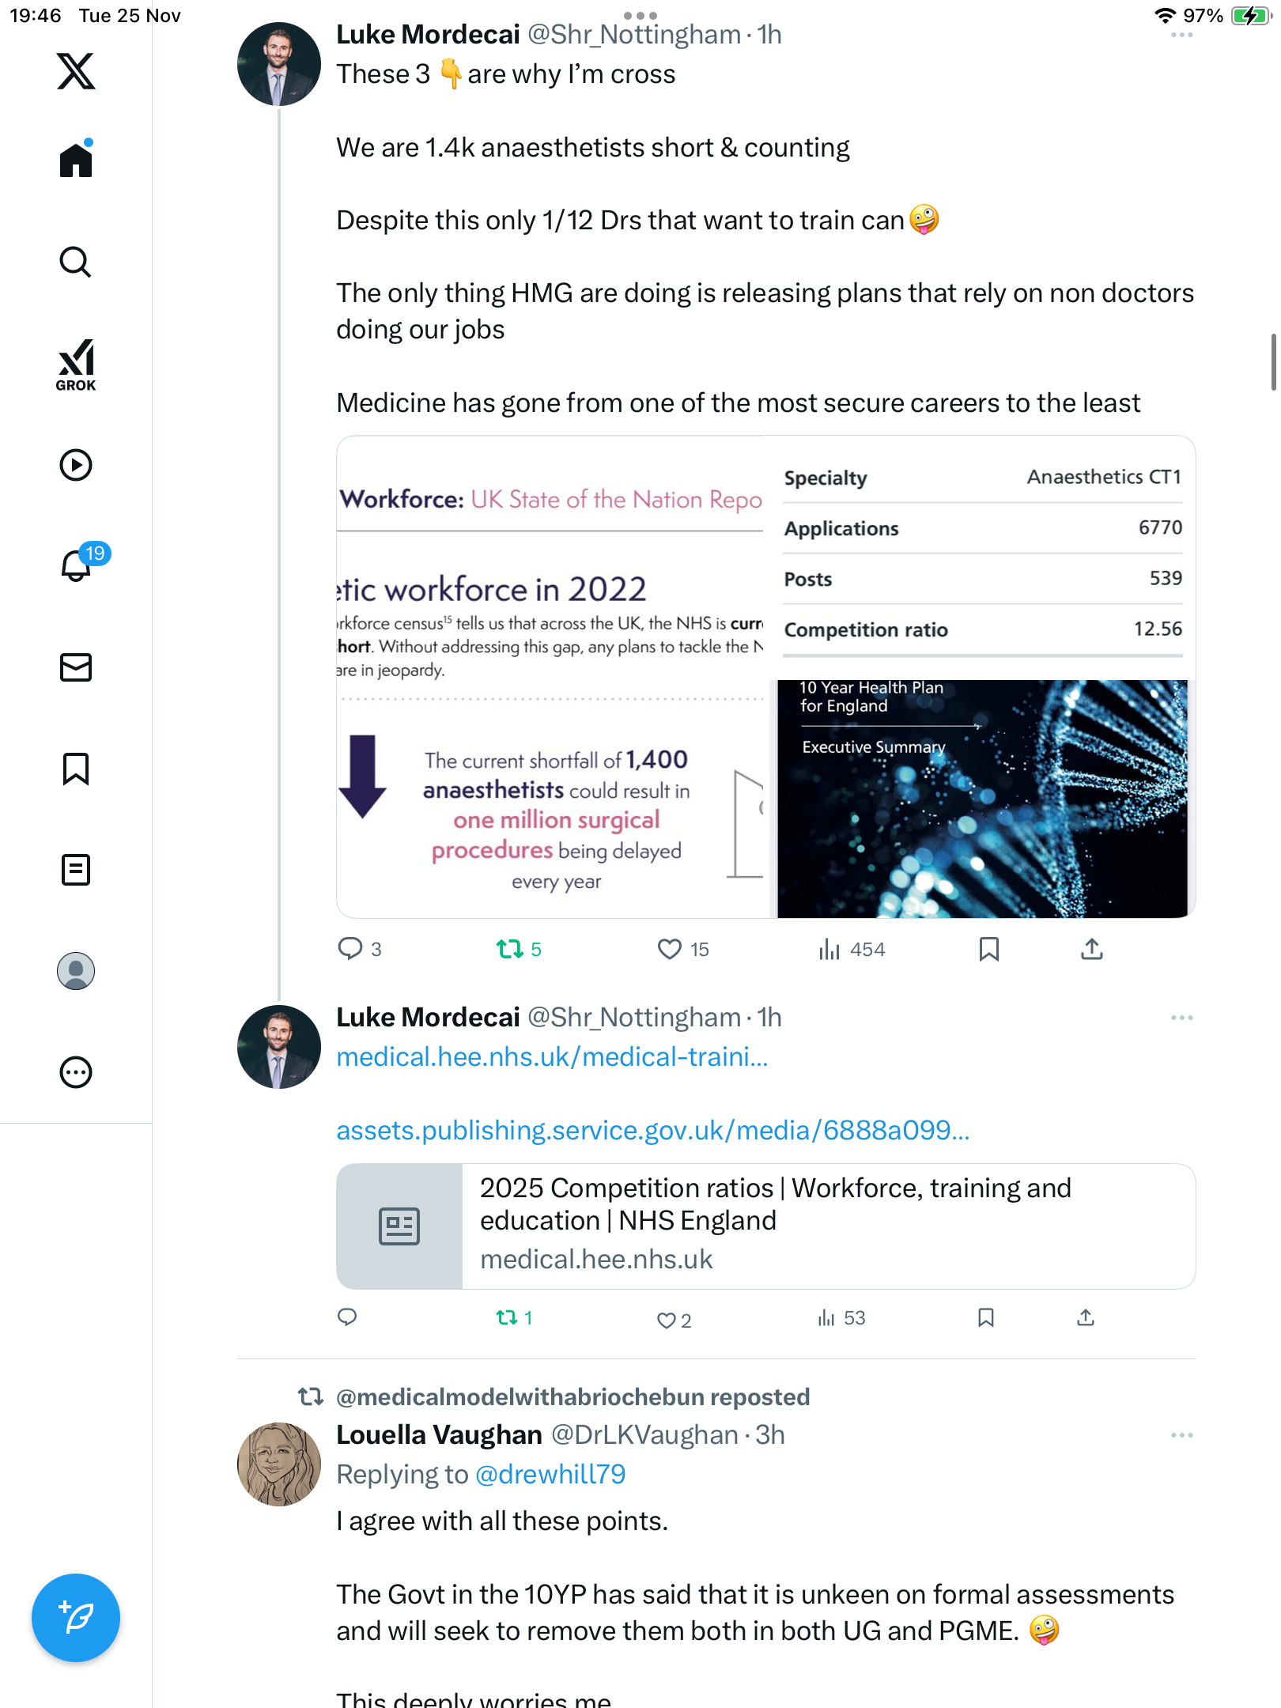Share the anaesthetists shortage post
Screen dimensions: 1281x1708
point(1091,949)
